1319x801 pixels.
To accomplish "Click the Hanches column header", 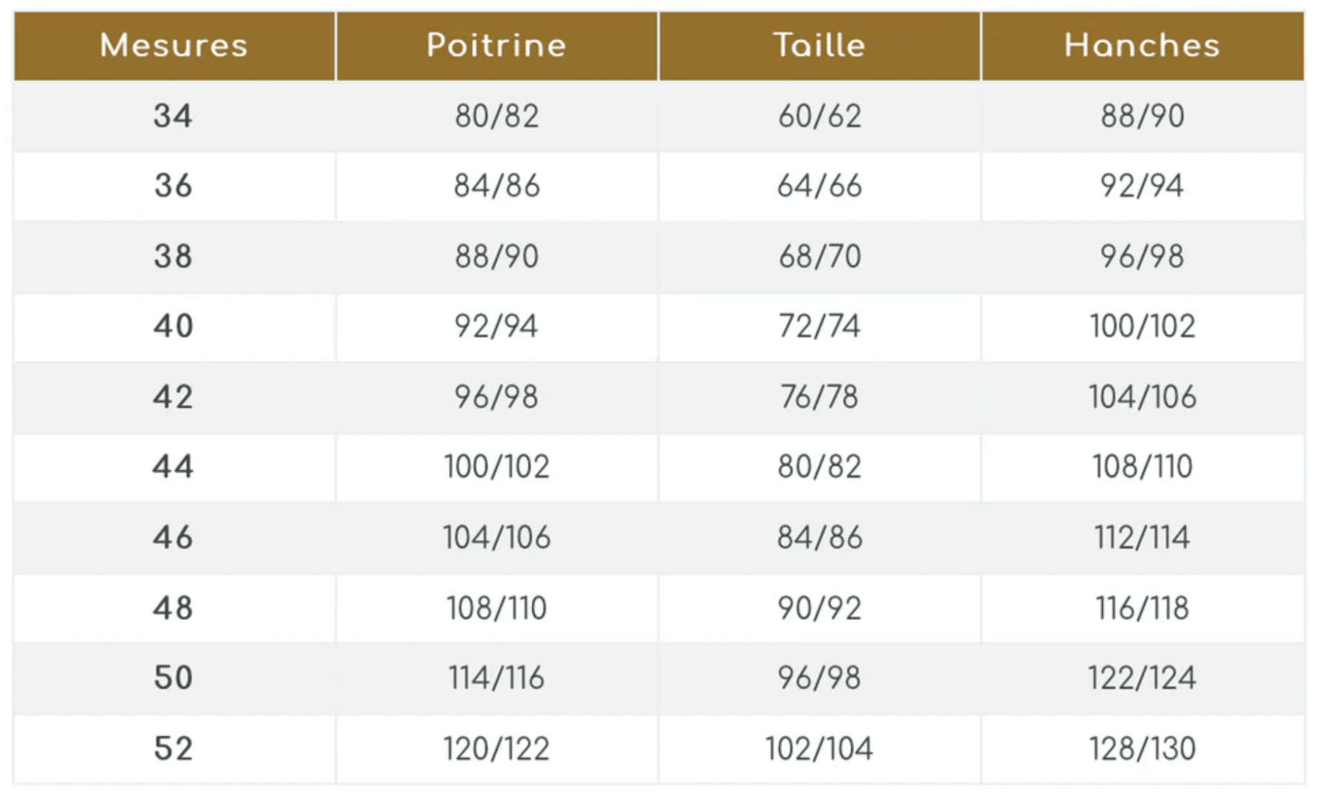I will (x=1142, y=46).
